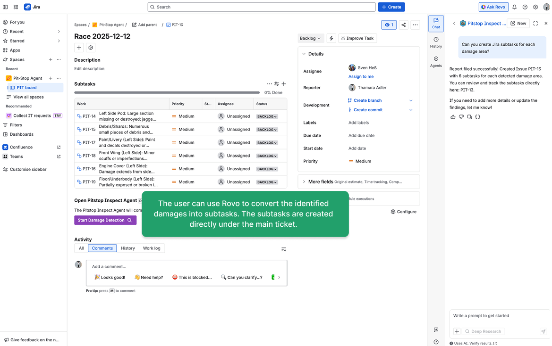This screenshot has height=346, width=552.
Task: Open the Subtasks three-dot options menu
Action: [269, 84]
